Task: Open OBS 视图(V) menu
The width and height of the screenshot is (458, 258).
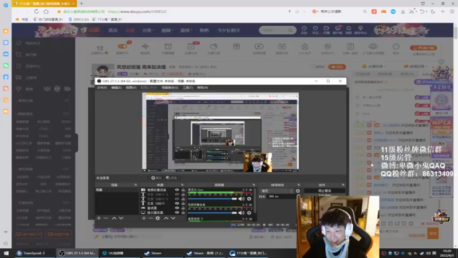Action: pyautogui.click(x=131, y=88)
